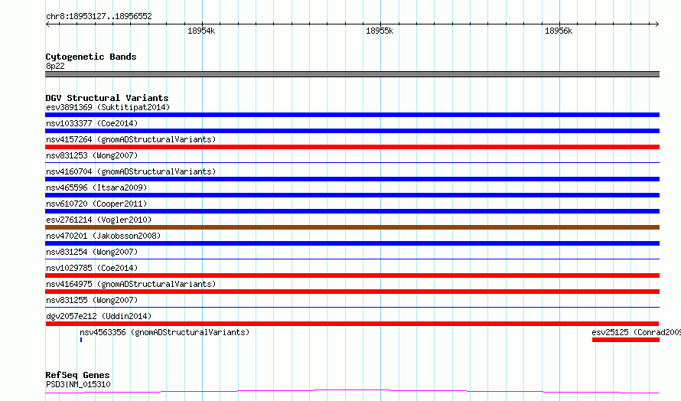Click the 18955k ruler mark
Screen dimensions: 681x401
[380, 31]
